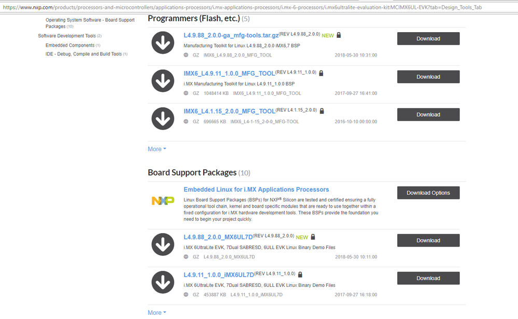
Task: Click date text 2017-09-27 16:18:00
Action: tap(356, 295)
